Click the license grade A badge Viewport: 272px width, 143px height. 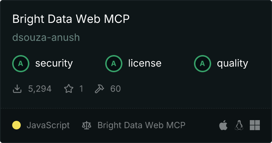114,64
